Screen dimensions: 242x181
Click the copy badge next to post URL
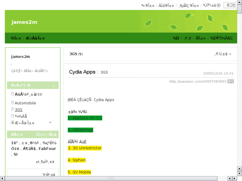point(231,81)
